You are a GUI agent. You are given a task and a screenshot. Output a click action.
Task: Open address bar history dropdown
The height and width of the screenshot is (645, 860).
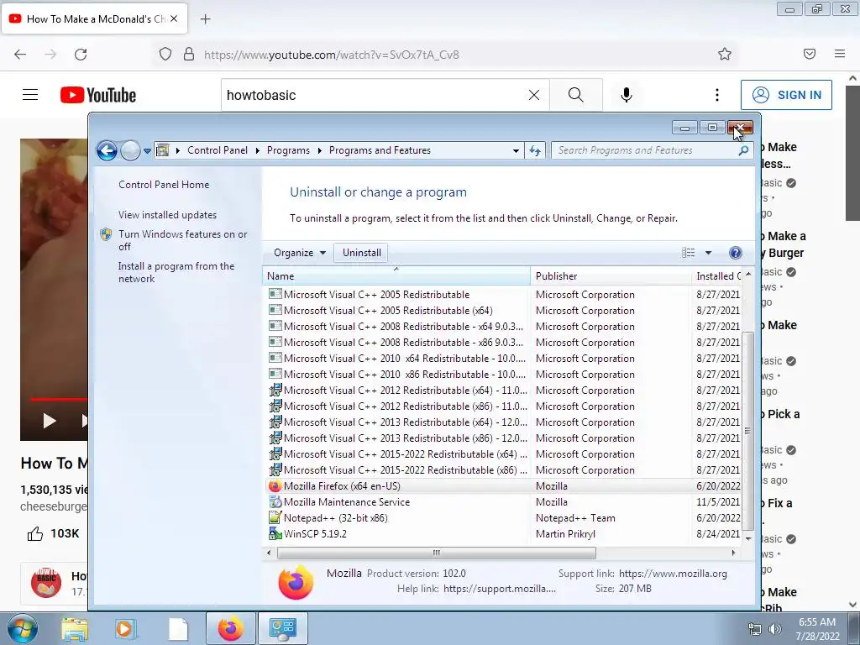coord(516,151)
